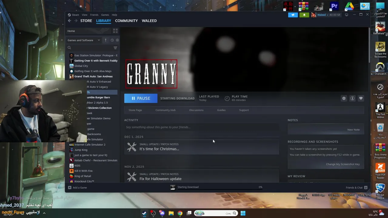Viewport: 388px width, 218px height.
Task: Open Granny Guides link
Action: pos(221,110)
